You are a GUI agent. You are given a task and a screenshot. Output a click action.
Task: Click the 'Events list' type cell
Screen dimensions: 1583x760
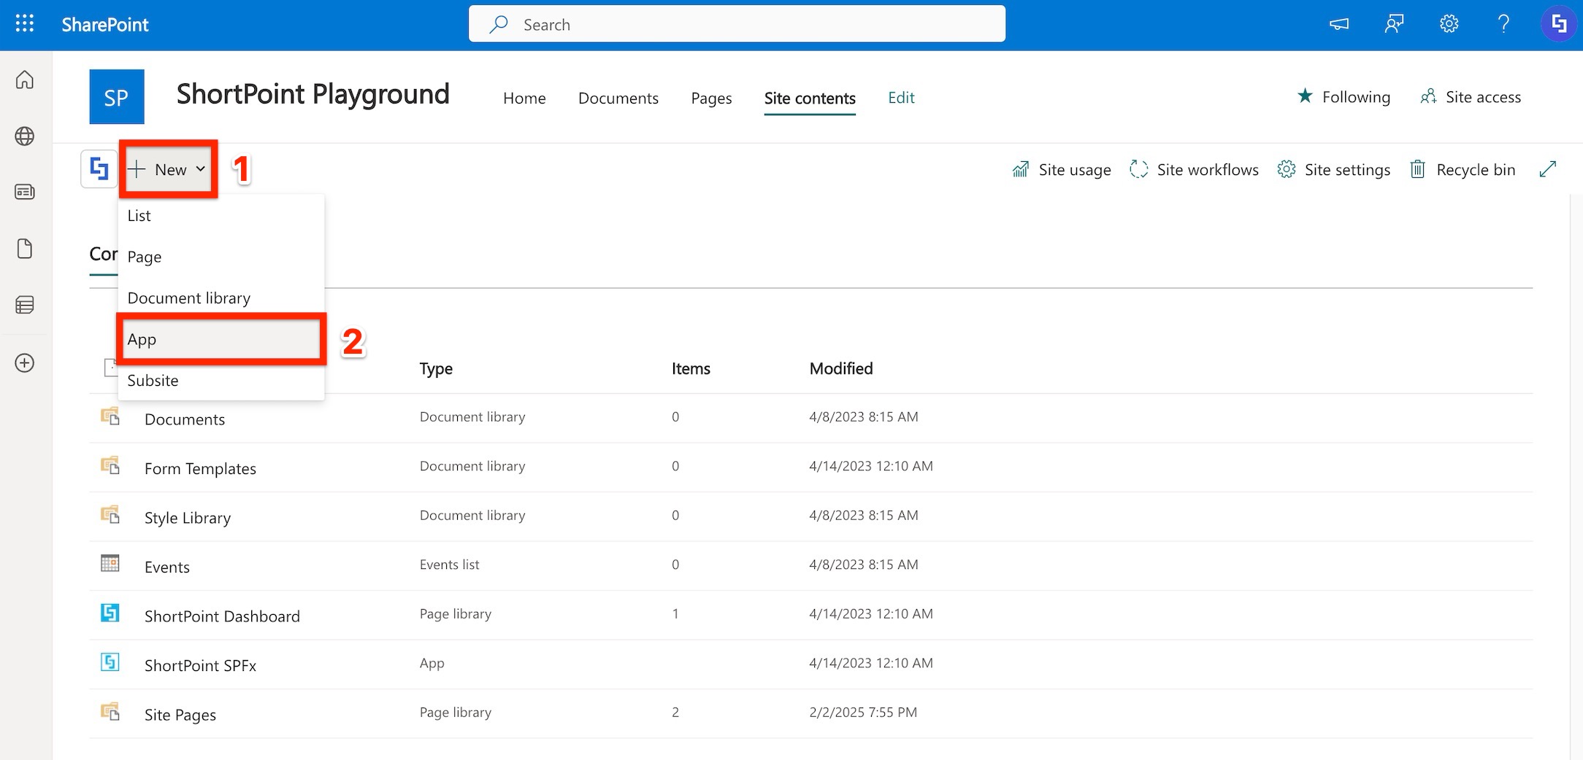pos(449,565)
